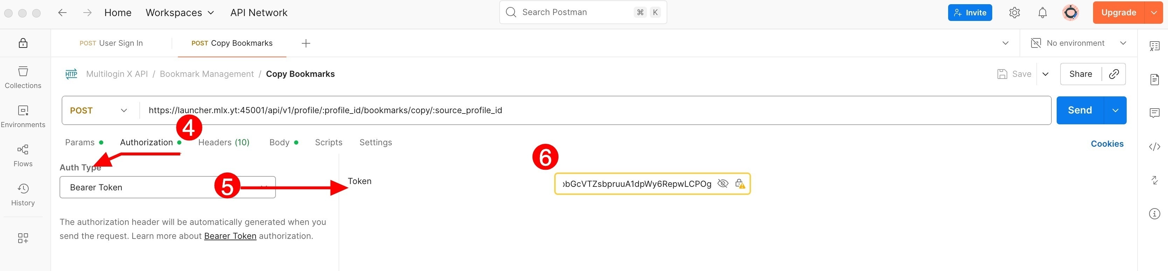Copy the request link icon

point(1114,74)
